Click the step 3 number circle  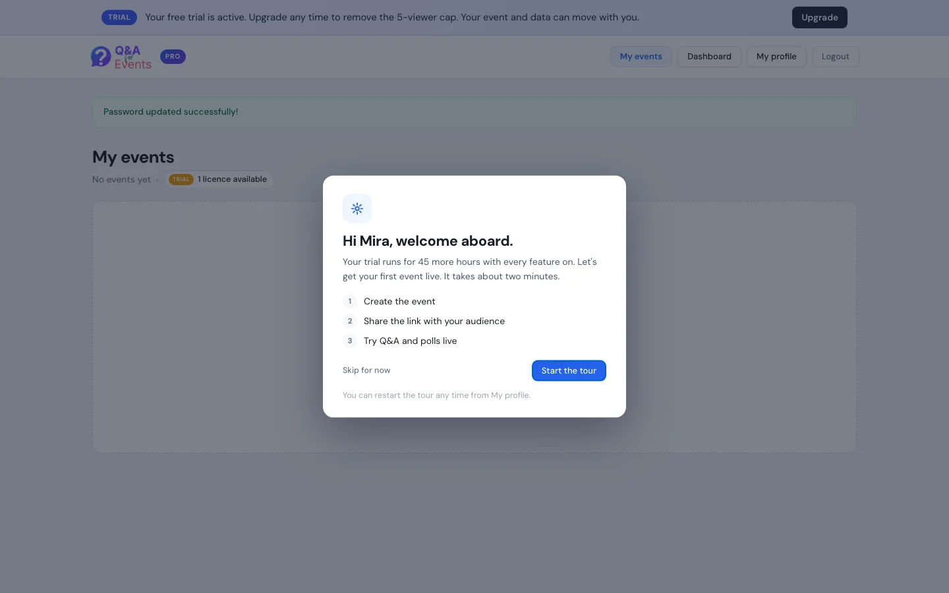point(350,341)
